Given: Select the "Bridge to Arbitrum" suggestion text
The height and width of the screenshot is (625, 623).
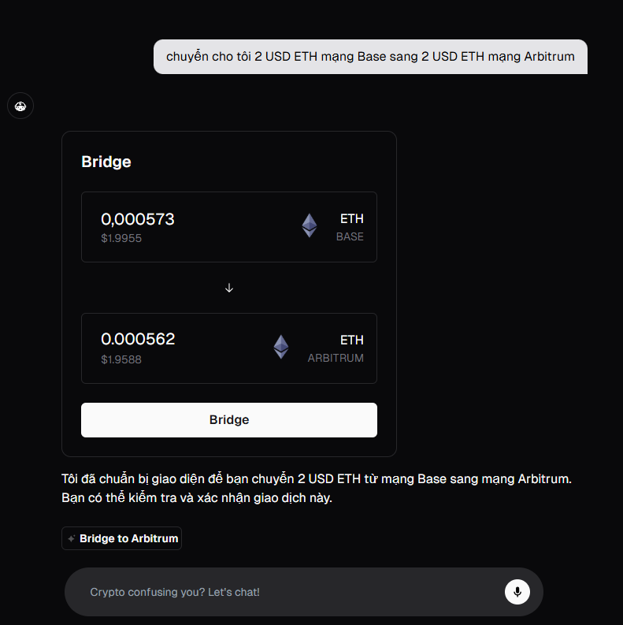Looking at the screenshot, I should (x=129, y=539).
